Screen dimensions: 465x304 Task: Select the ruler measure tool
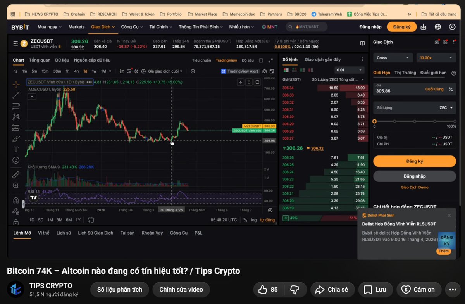coord(16,174)
